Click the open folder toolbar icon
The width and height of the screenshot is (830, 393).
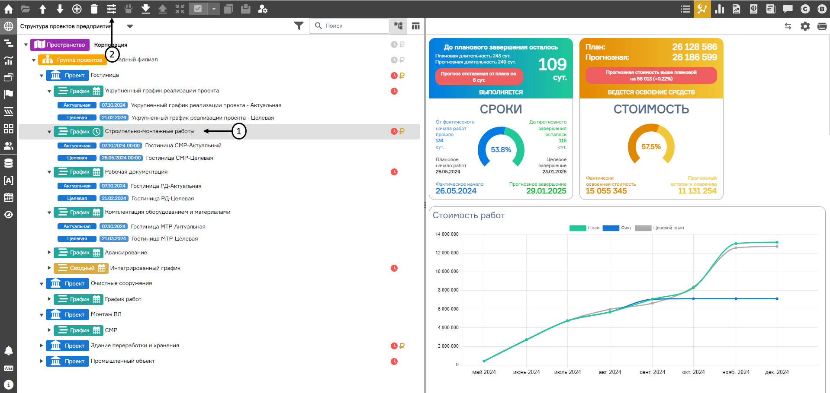pos(26,9)
